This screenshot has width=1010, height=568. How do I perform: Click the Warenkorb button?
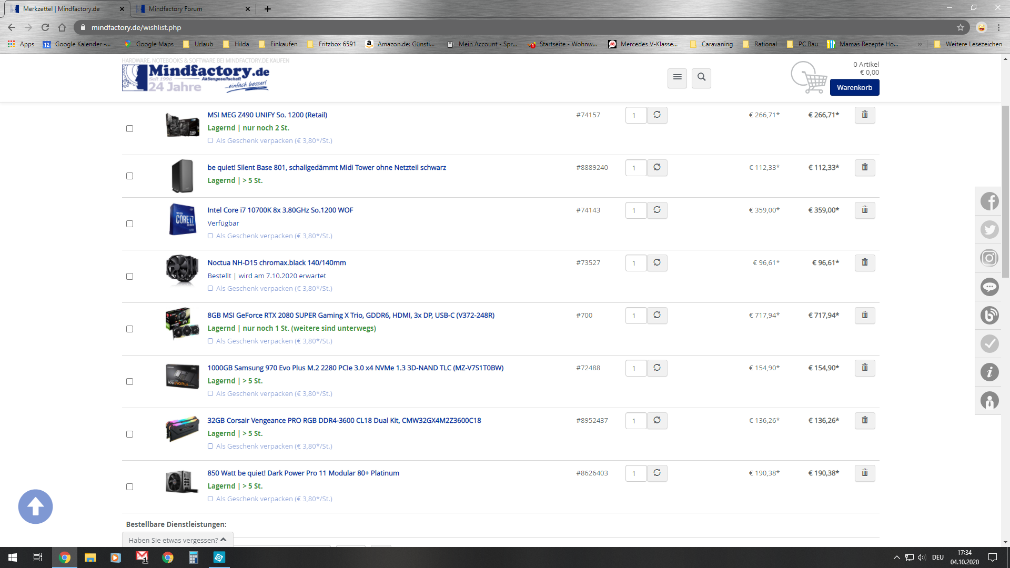(854, 87)
